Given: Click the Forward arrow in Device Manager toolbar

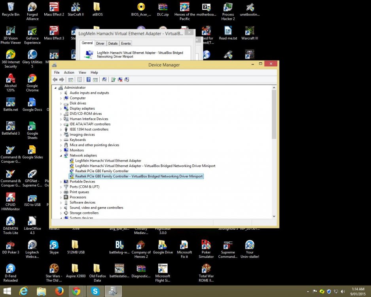Looking at the screenshot, I should pyautogui.click(x=62, y=80).
